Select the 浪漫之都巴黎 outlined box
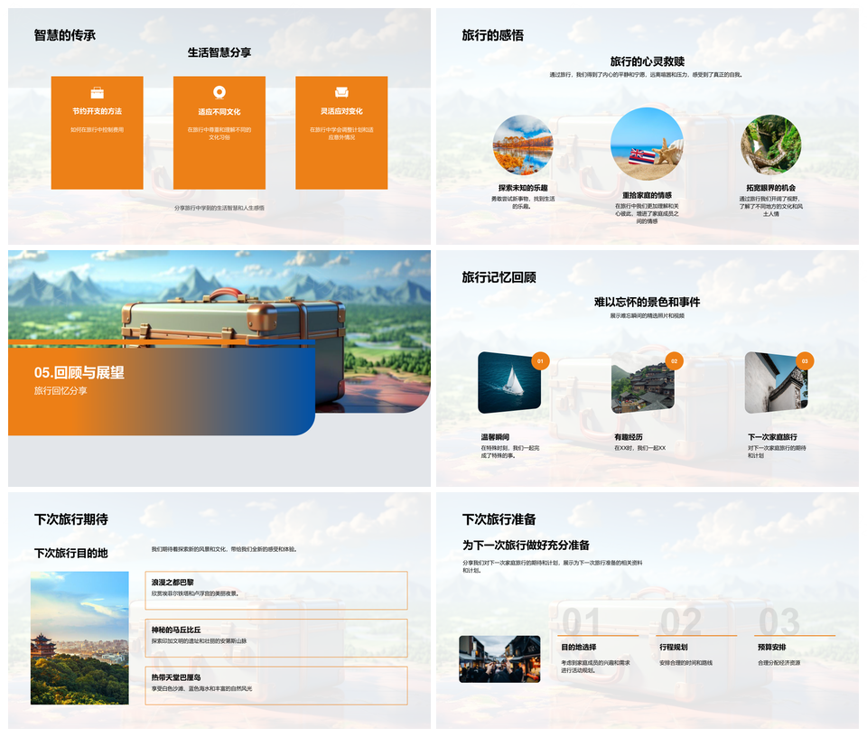The width and height of the screenshot is (867, 737). (275, 590)
